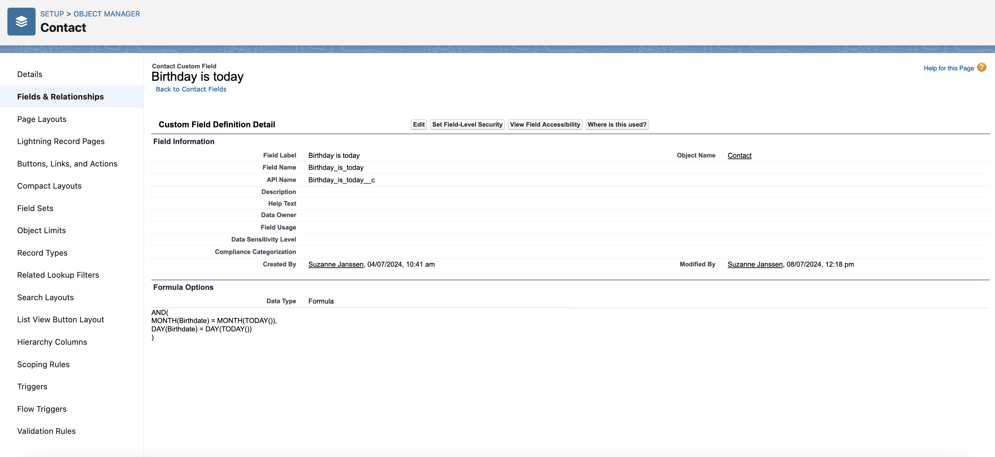Viewport: 995px width, 457px height.
Task: Click the Edit button
Action: click(x=418, y=125)
